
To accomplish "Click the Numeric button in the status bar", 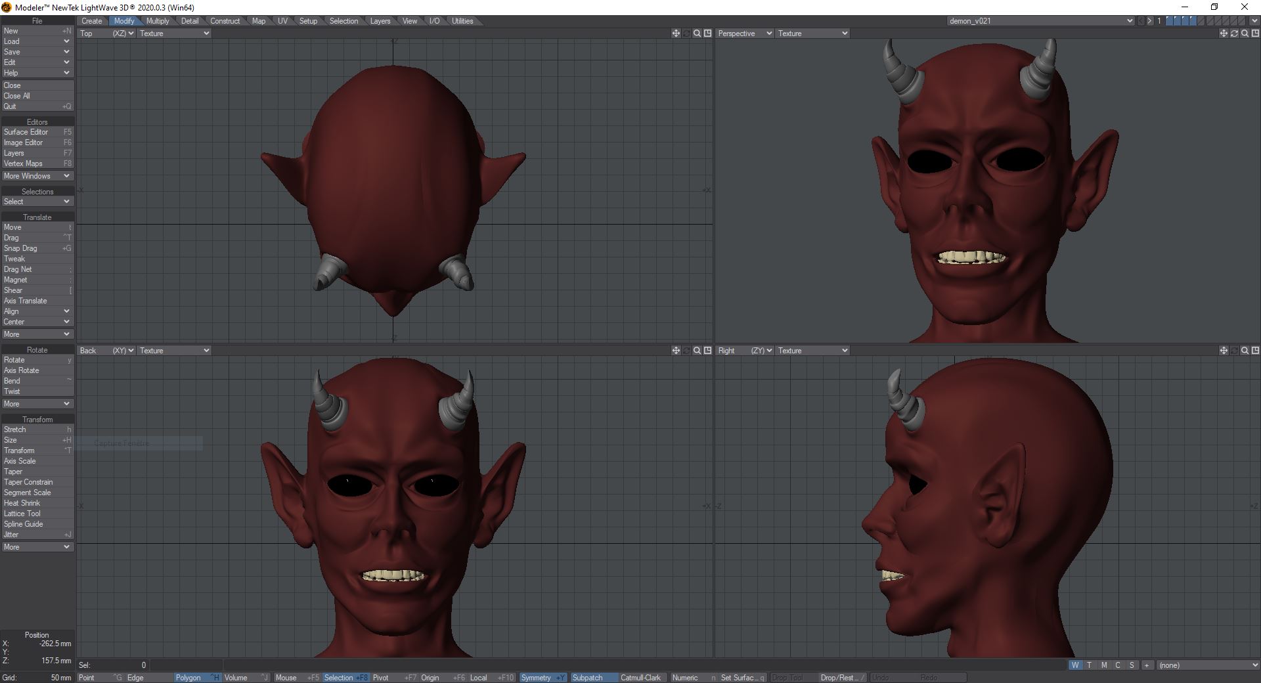I will (685, 678).
